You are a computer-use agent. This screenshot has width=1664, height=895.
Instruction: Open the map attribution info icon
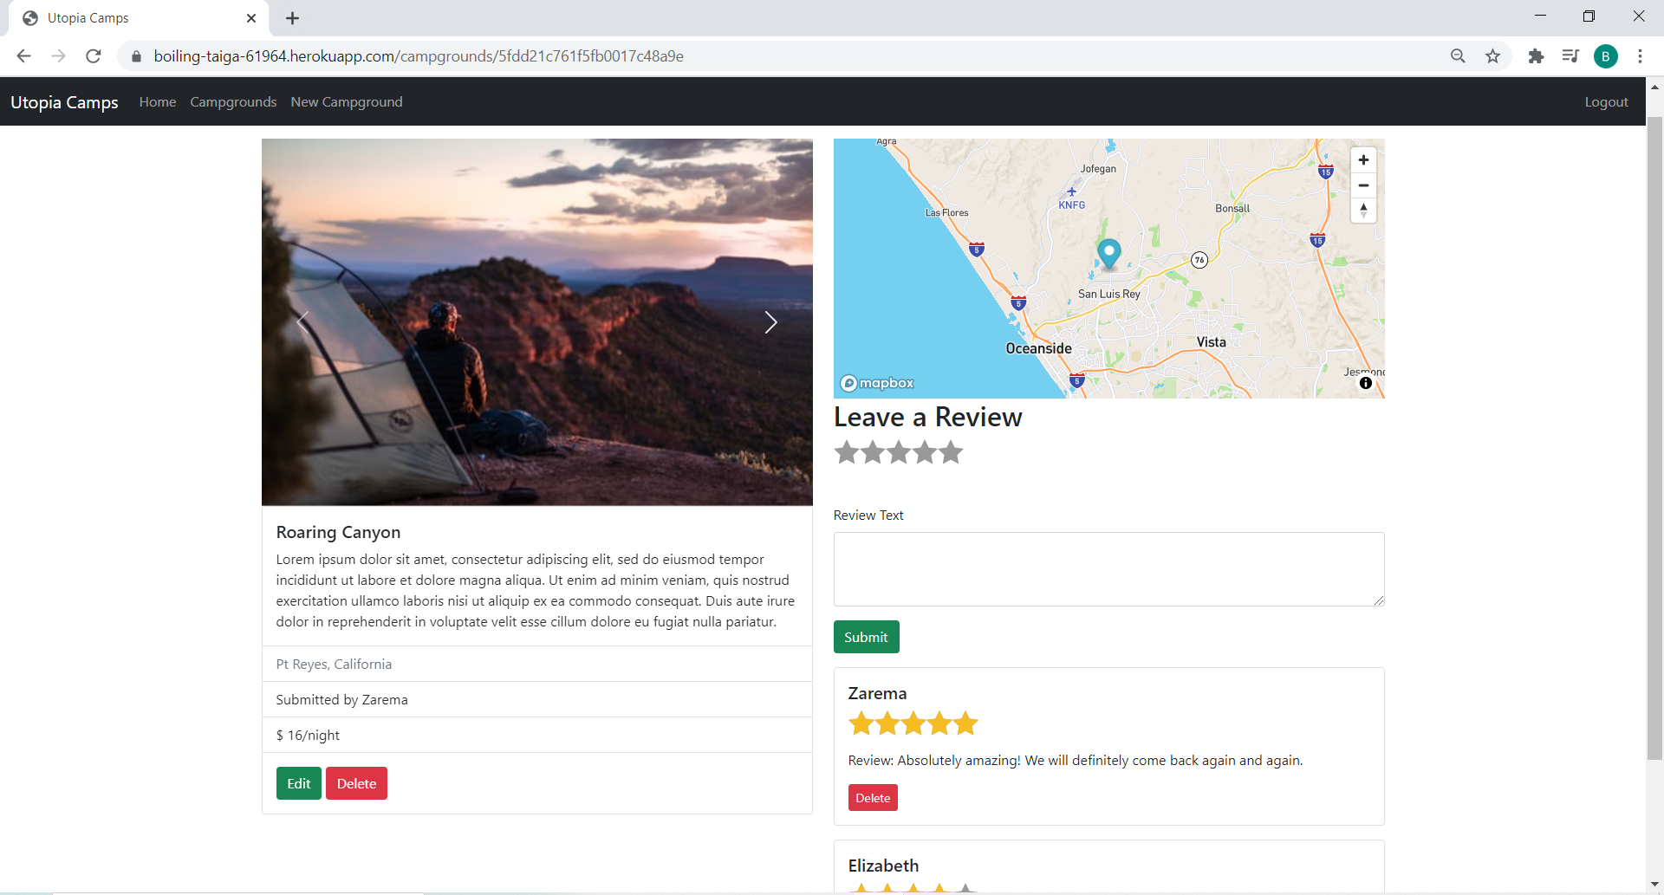click(x=1367, y=383)
